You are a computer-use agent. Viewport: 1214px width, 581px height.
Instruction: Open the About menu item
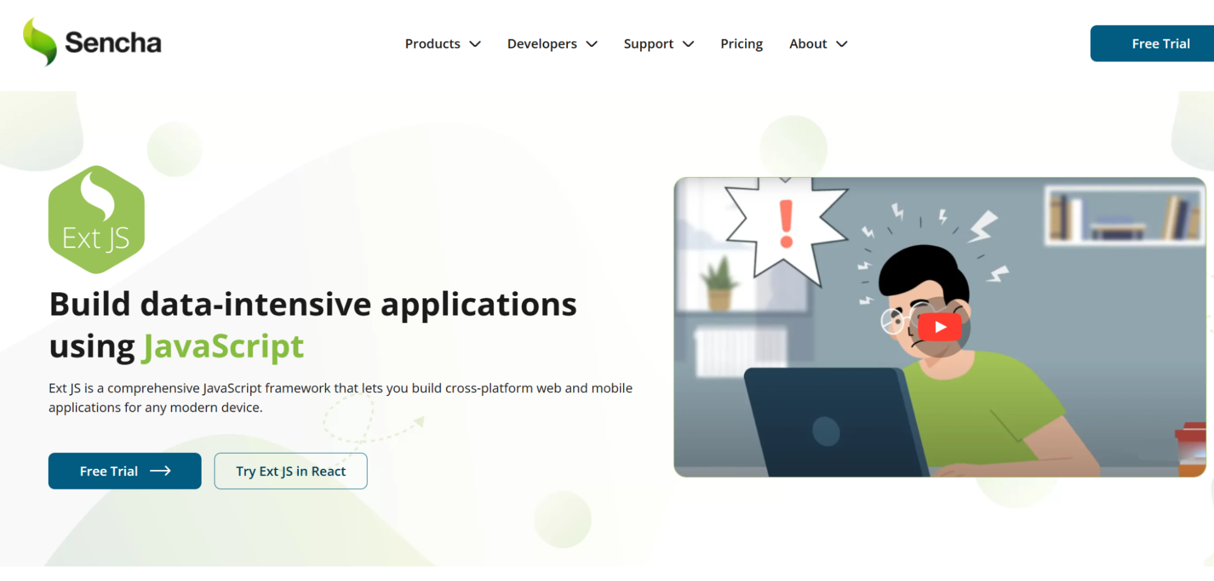[x=808, y=43]
